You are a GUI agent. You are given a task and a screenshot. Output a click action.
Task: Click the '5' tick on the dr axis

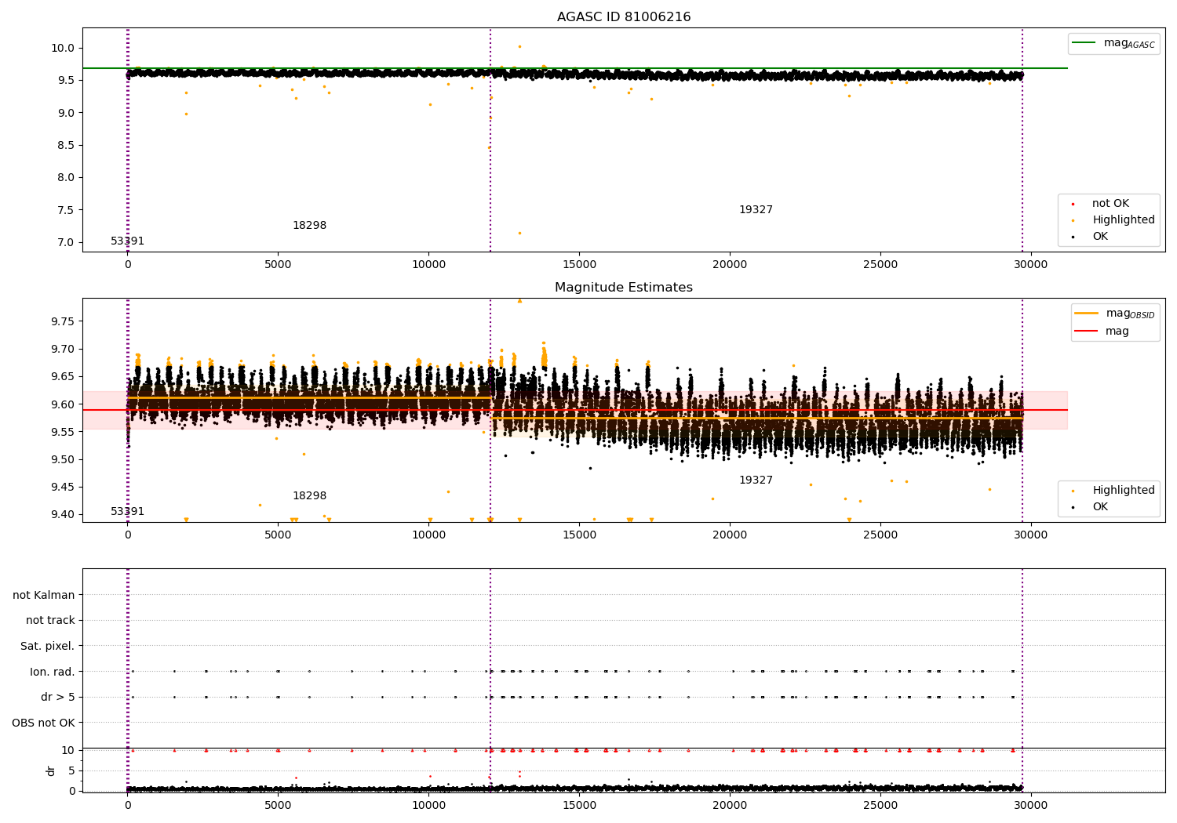(71, 770)
